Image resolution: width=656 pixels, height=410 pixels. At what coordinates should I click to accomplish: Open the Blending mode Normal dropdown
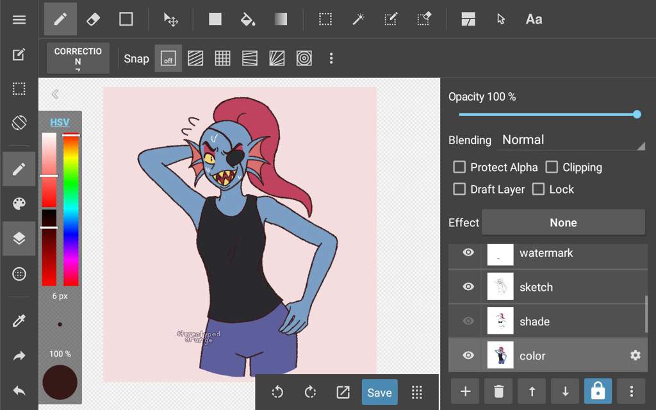pyautogui.click(x=571, y=140)
